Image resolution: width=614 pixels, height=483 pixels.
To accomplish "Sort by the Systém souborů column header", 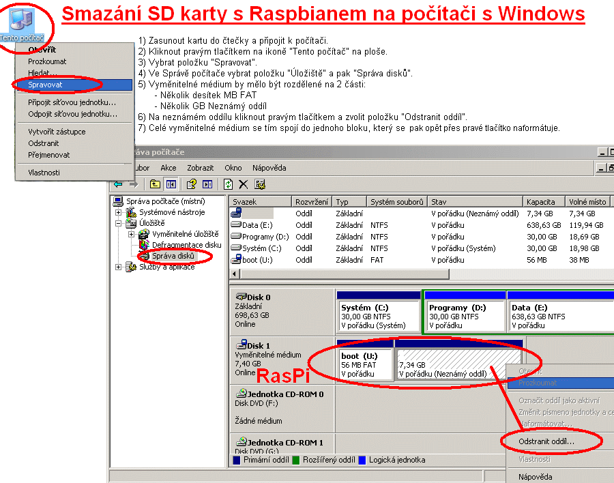I will [x=397, y=202].
